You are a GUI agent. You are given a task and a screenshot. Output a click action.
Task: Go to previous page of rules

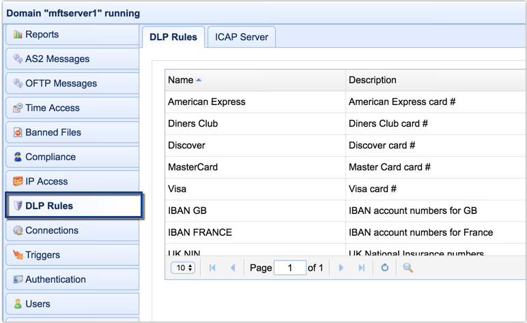click(x=233, y=268)
